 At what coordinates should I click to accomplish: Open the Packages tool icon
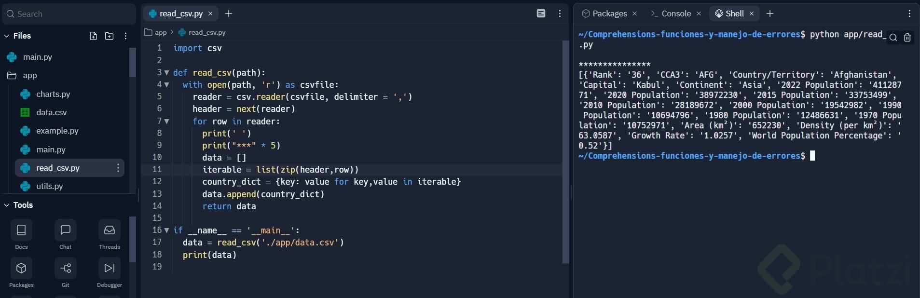(x=21, y=269)
